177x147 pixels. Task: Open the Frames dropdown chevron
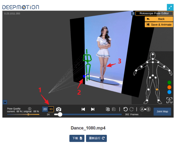point(141,114)
